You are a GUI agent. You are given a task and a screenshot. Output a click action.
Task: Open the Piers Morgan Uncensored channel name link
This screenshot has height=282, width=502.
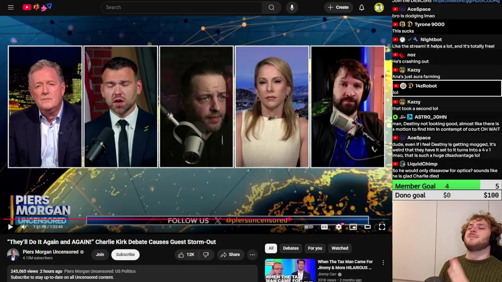point(51,252)
